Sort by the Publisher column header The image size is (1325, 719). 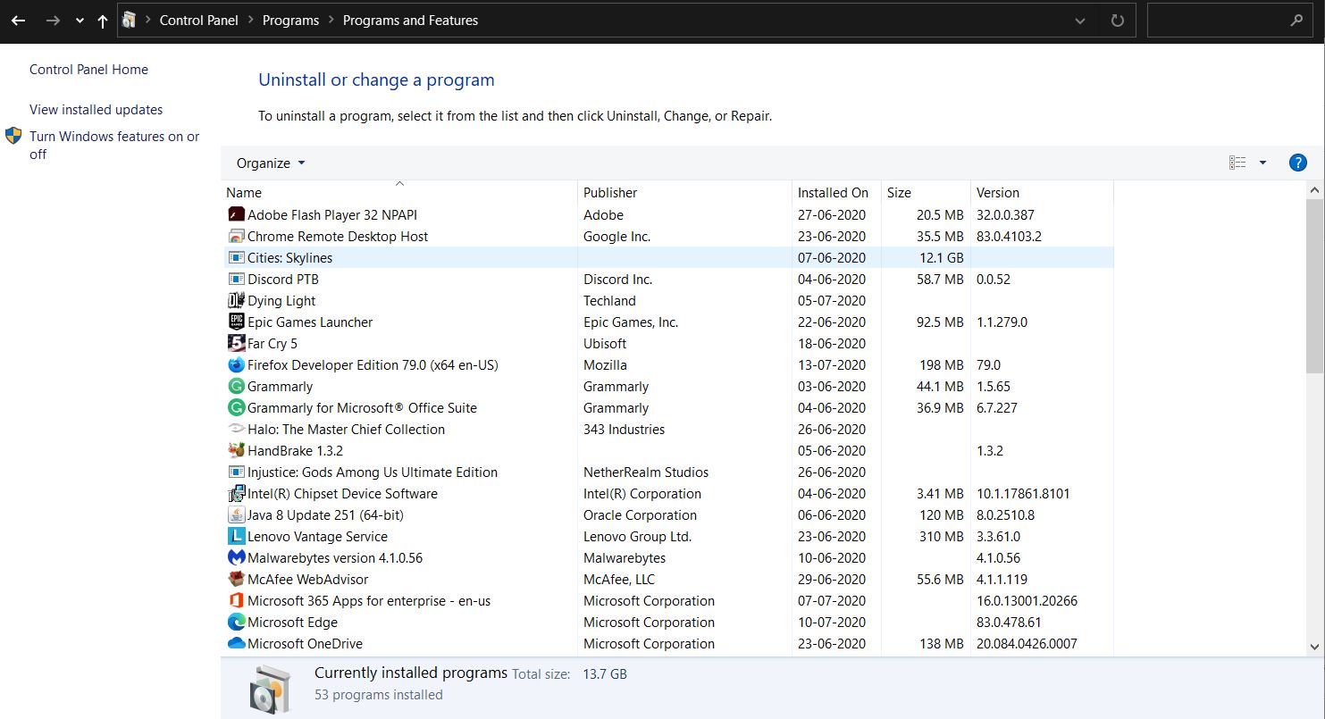685,192
